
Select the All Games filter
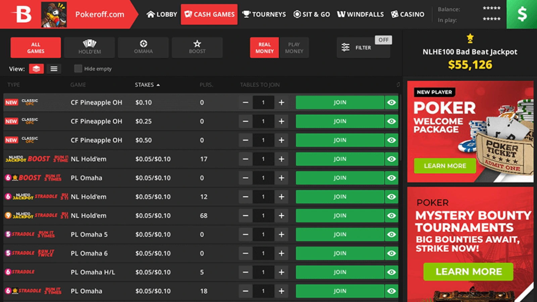(x=36, y=48)
